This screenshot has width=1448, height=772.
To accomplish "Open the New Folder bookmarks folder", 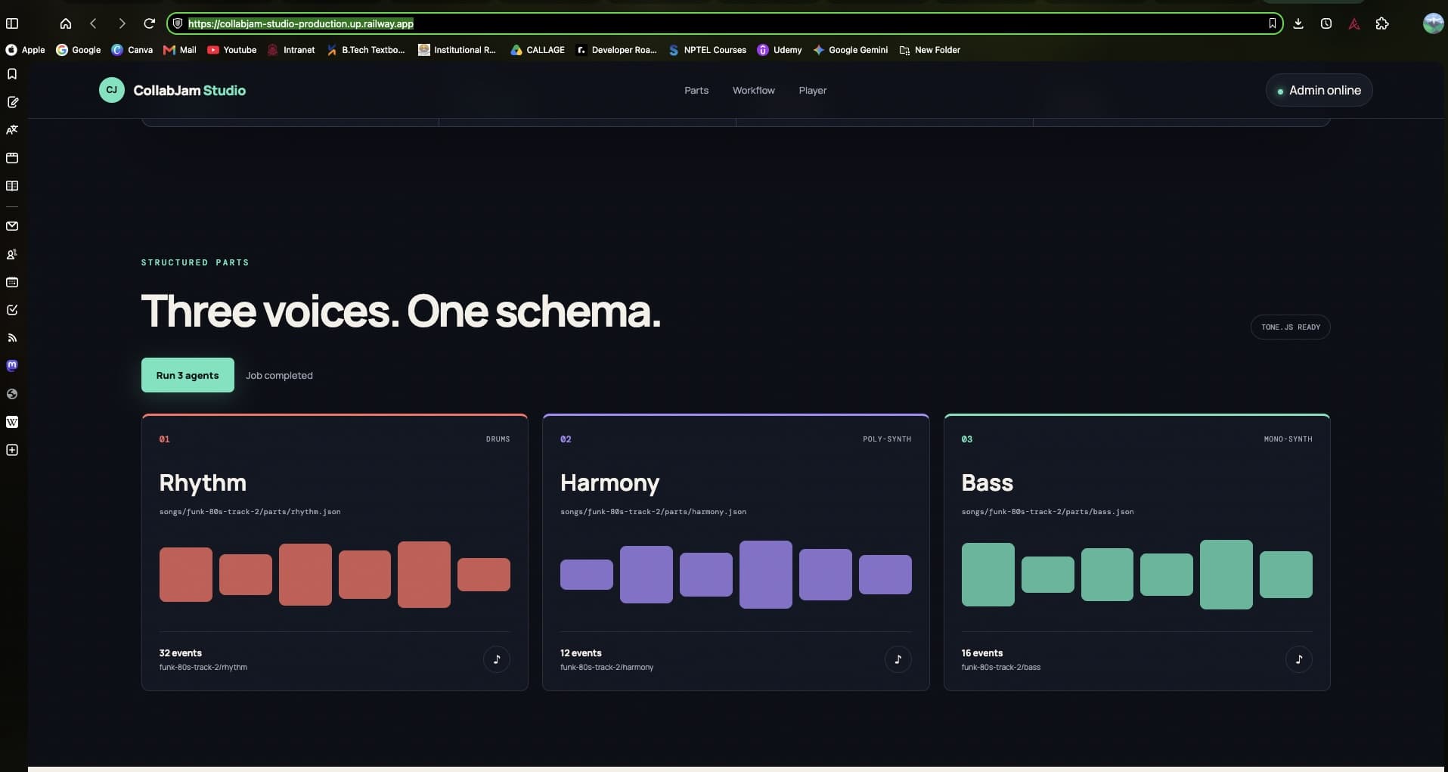I will point(929,50).
